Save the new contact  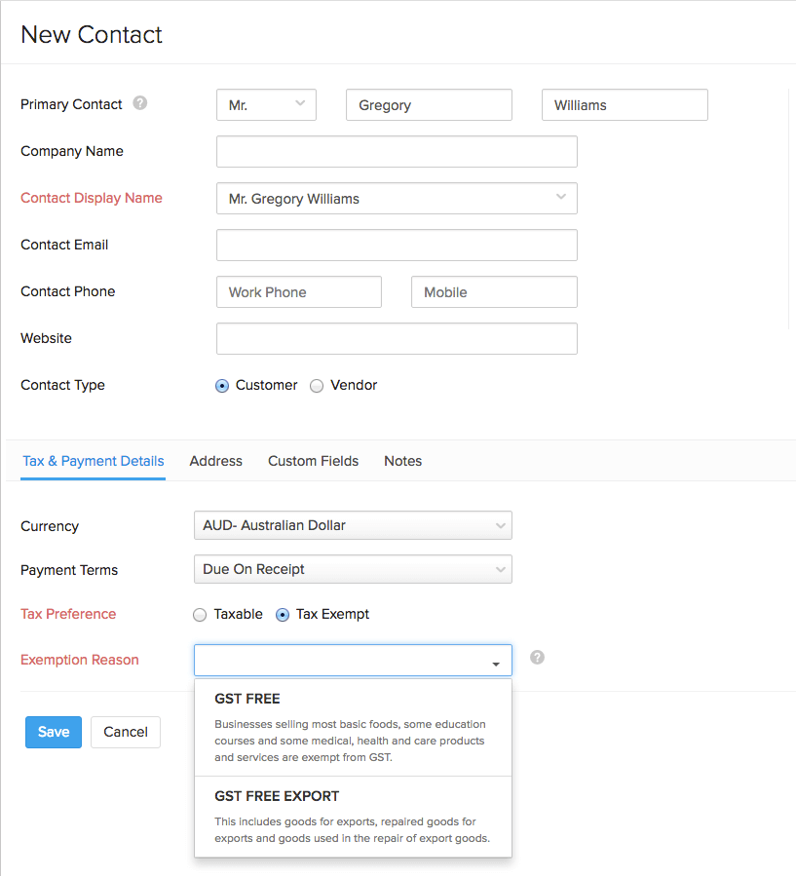tap(53, 732)
